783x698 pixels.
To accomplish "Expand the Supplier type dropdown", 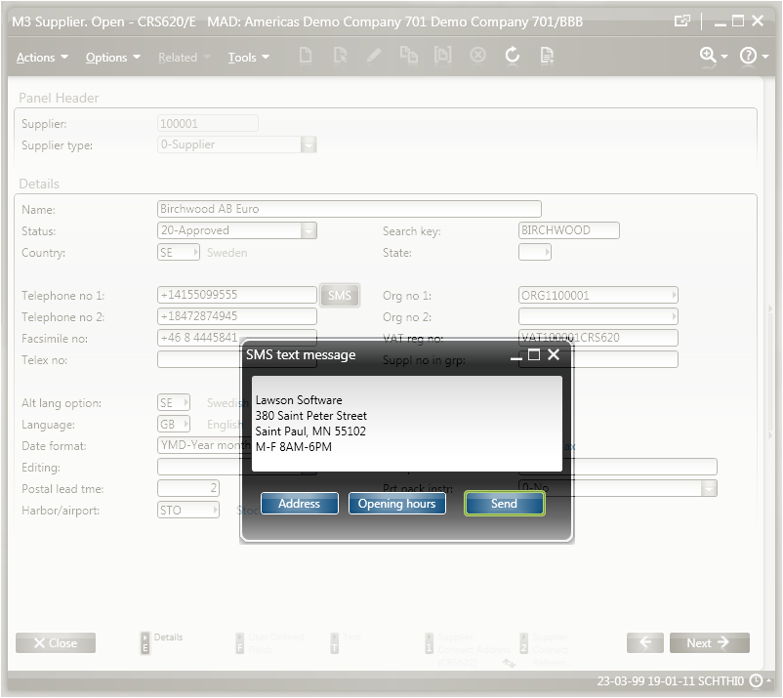I will coord(309,144).
